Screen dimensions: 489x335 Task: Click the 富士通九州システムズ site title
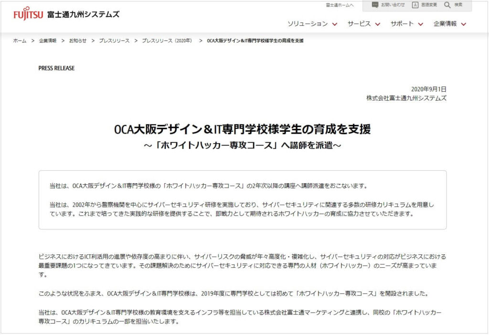pyautogui.click(x=83, y=14)
